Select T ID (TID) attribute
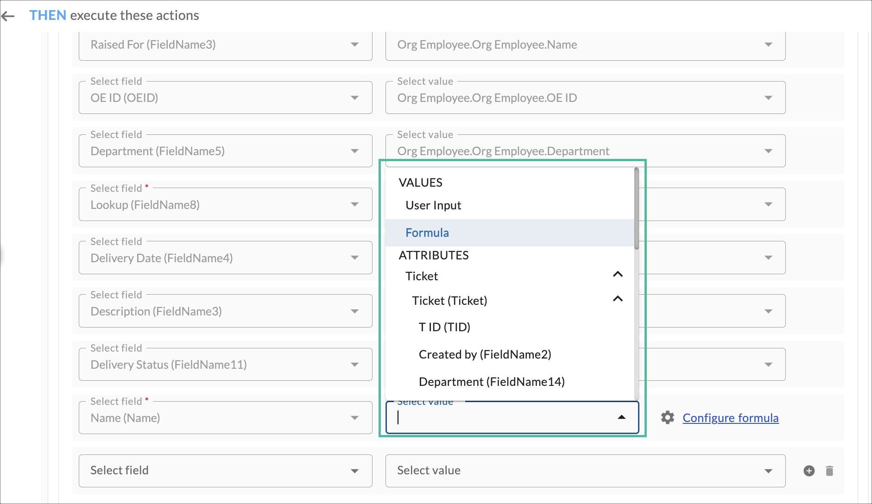The height and width of the screenshot is (504, 872). click(x=444, y=327)
